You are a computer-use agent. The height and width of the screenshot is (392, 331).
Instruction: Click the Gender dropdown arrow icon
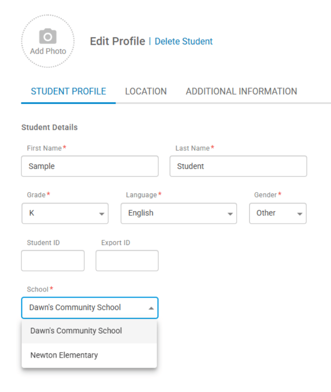pos(299,214)
